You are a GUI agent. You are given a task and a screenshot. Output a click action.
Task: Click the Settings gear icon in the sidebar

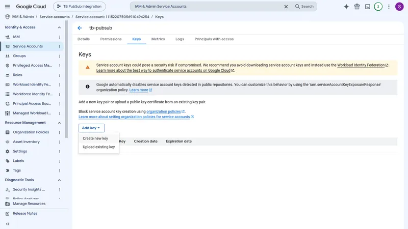pos(8,151)
